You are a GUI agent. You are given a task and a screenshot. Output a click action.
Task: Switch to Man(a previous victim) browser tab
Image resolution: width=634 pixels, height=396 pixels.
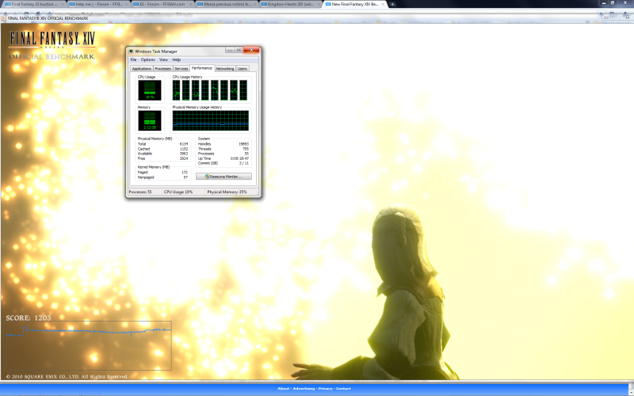(x=226, y=4)
